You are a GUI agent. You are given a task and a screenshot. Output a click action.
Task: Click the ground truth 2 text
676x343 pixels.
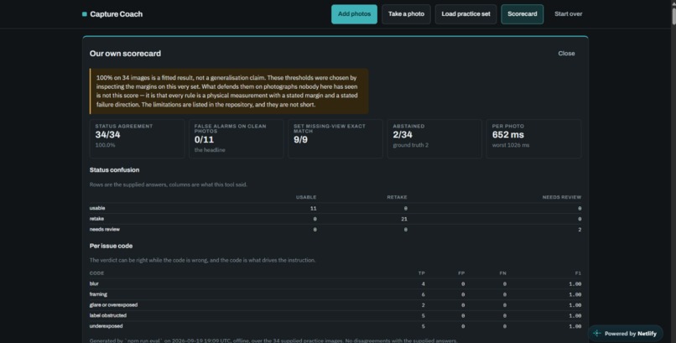tap(410, 145)
